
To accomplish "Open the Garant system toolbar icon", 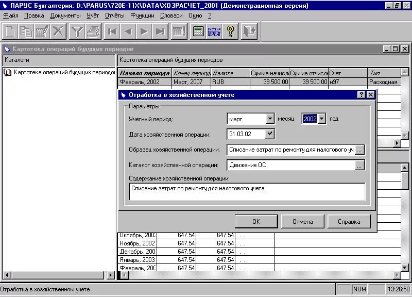I will coord(214,31).
